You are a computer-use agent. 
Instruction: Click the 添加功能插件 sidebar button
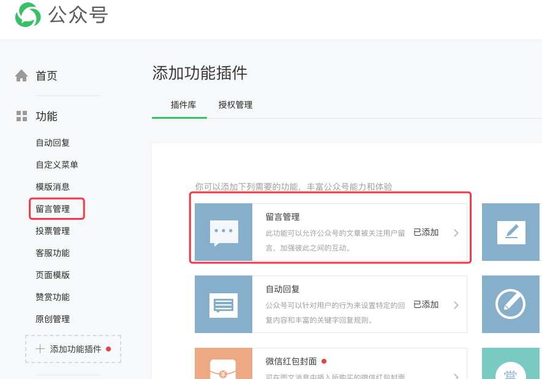click(x=73, y=349)
